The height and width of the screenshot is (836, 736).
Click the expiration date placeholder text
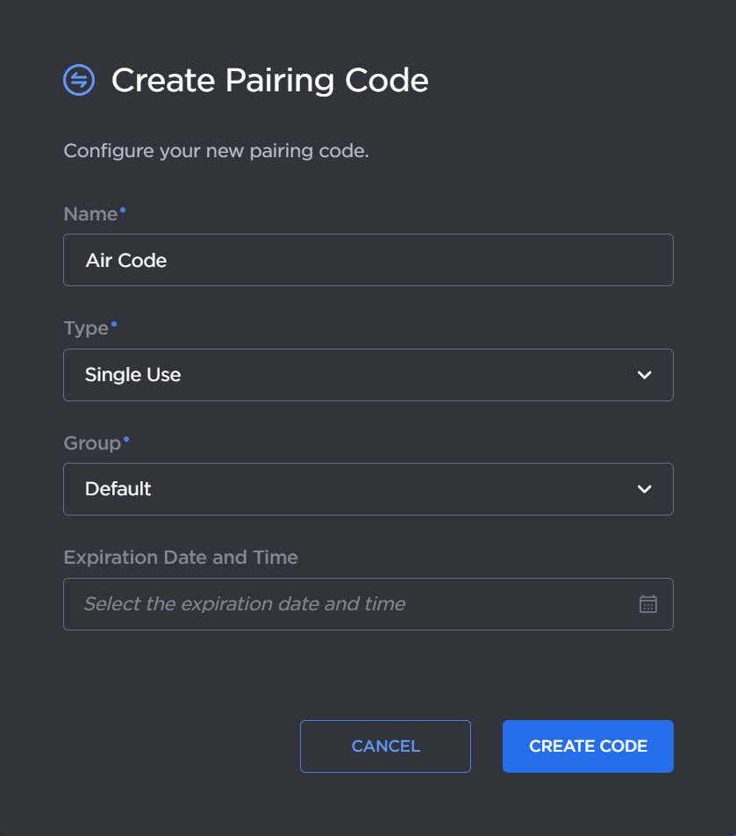pyautogui.click(x=244, y=603)
